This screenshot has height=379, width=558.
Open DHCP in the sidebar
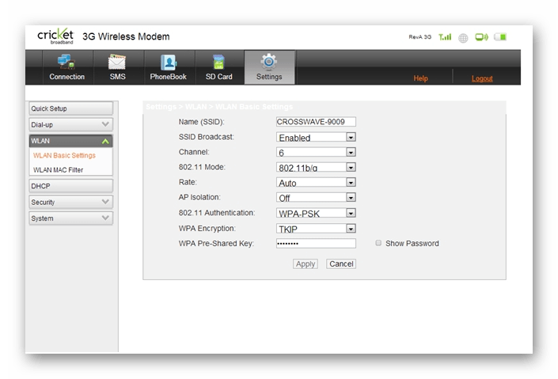[x=70, y=186]
